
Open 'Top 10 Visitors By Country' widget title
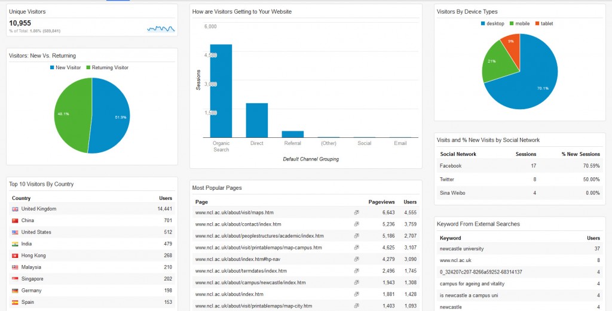coord(41,184)
